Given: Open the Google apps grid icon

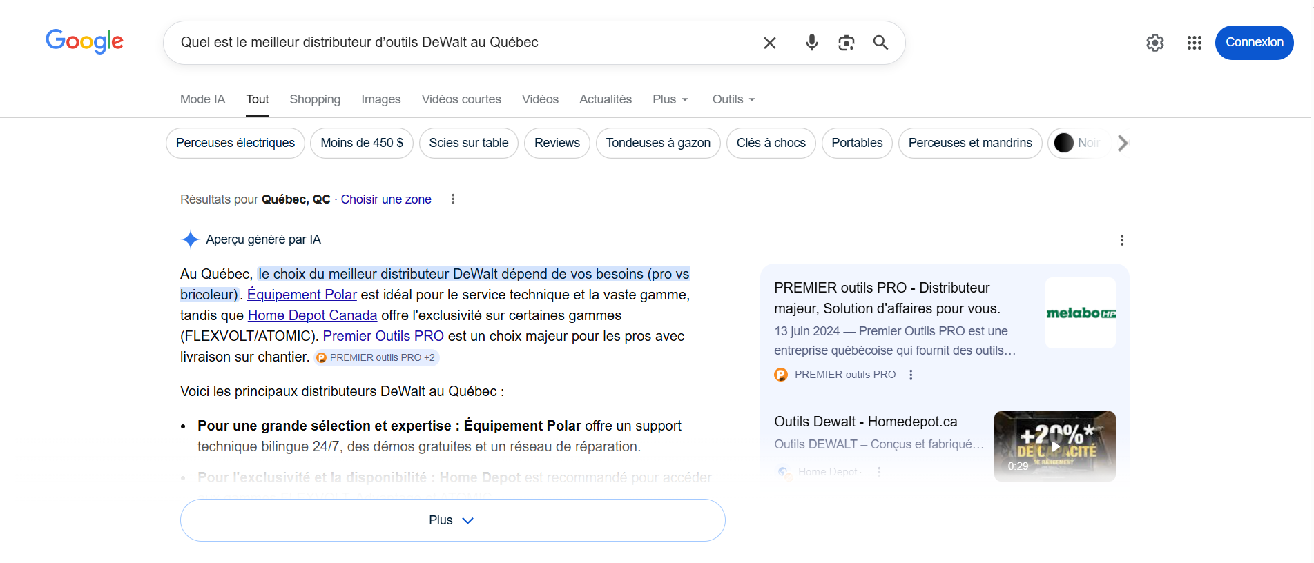Looking at the screenshot, I should (x=1195, y=43).
